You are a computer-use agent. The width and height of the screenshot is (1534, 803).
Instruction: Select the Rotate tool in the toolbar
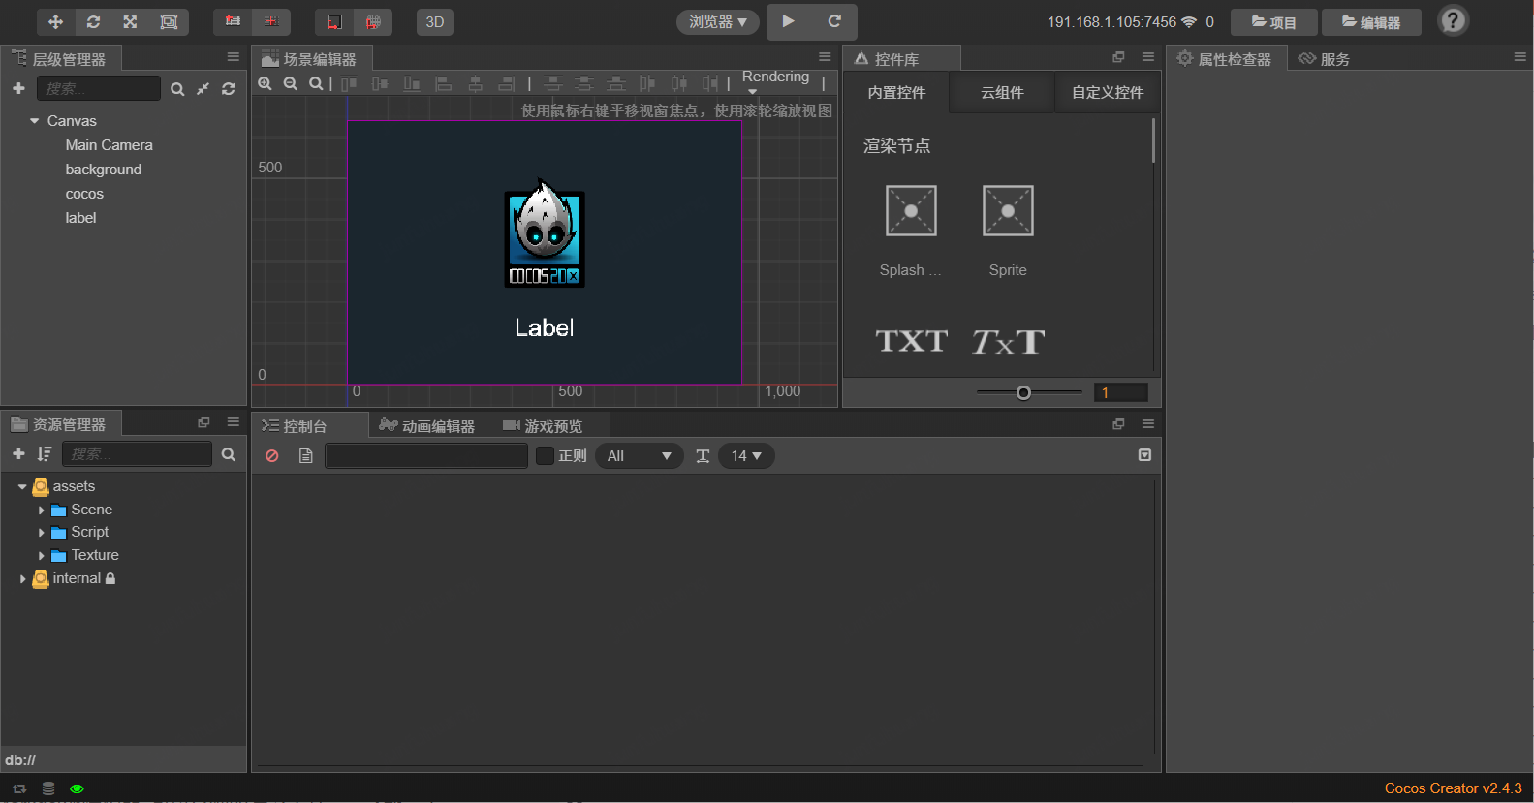tap(93, 21)
